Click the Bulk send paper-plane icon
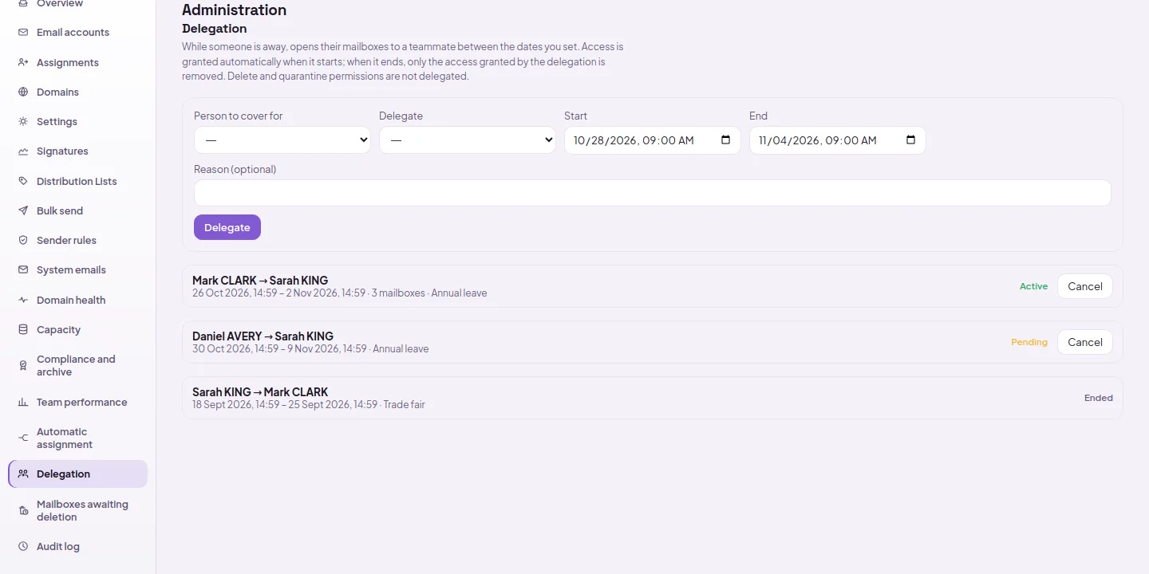Image resolution: width=1149 pixels, height=574 pixels. (23, 210)
